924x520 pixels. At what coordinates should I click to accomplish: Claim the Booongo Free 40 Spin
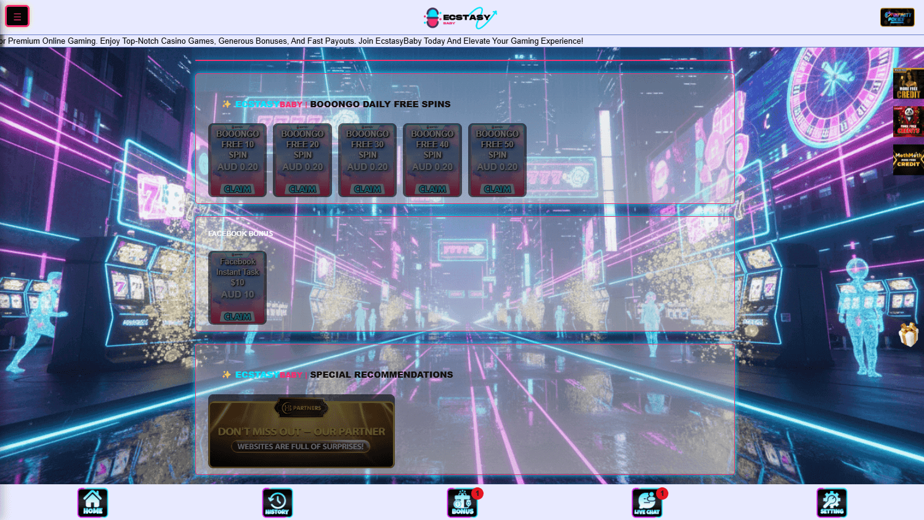(432, 189)
